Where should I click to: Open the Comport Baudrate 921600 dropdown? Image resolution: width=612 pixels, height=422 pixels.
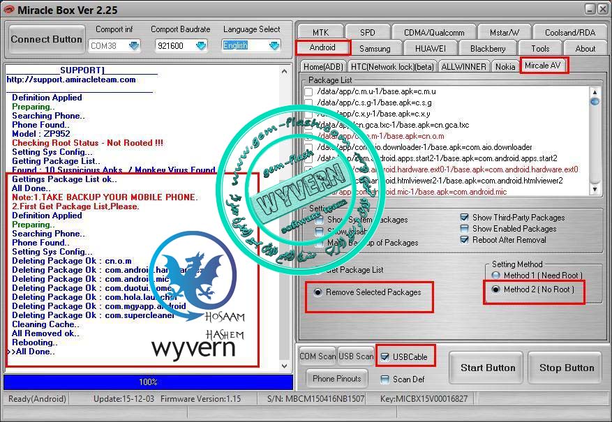pyautogui.click(x=201, y=45)
